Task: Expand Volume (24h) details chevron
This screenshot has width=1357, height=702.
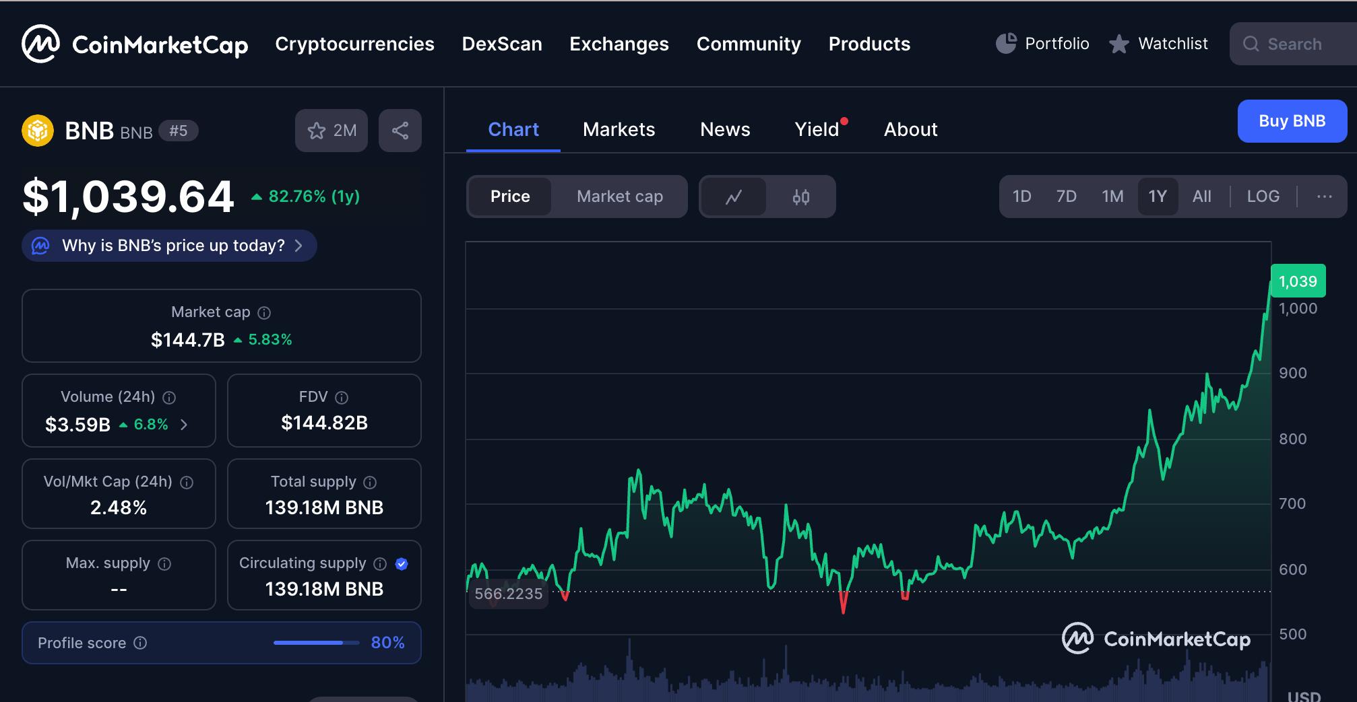Action: [x=184, y=425]
